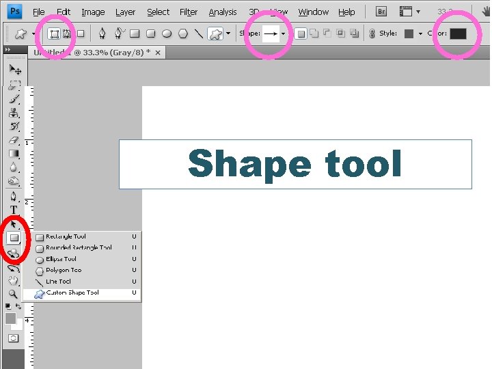The height and width of the screenshot is (369, 492).
Task: Choose Rectangle shape in options bar
Action: point(135,33)
